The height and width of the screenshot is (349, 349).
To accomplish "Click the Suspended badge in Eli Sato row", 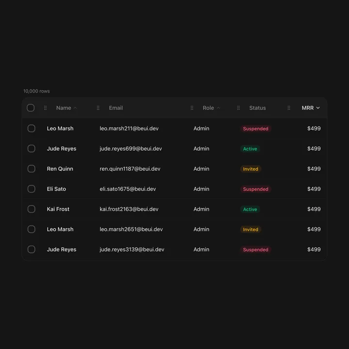I will point(255,189).
